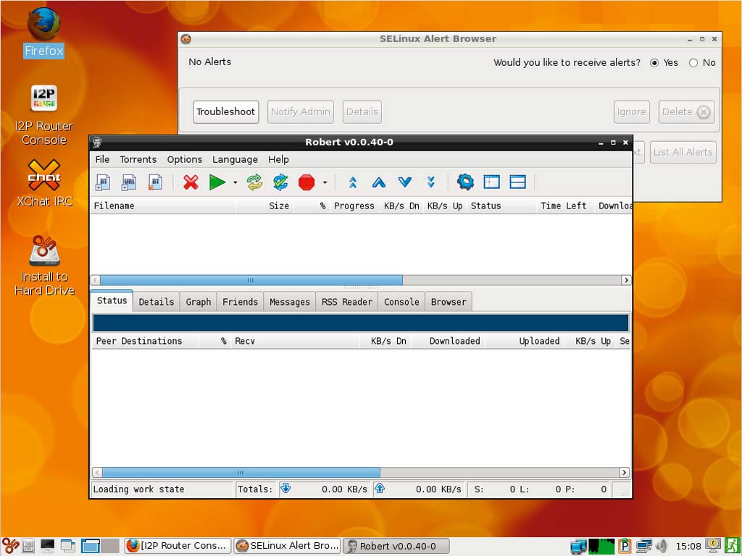The width and height of the screenshot is (742, 556).
Task: Click the Troubleshoot button in SELinux Alert Browser
Action: [226, 112]
